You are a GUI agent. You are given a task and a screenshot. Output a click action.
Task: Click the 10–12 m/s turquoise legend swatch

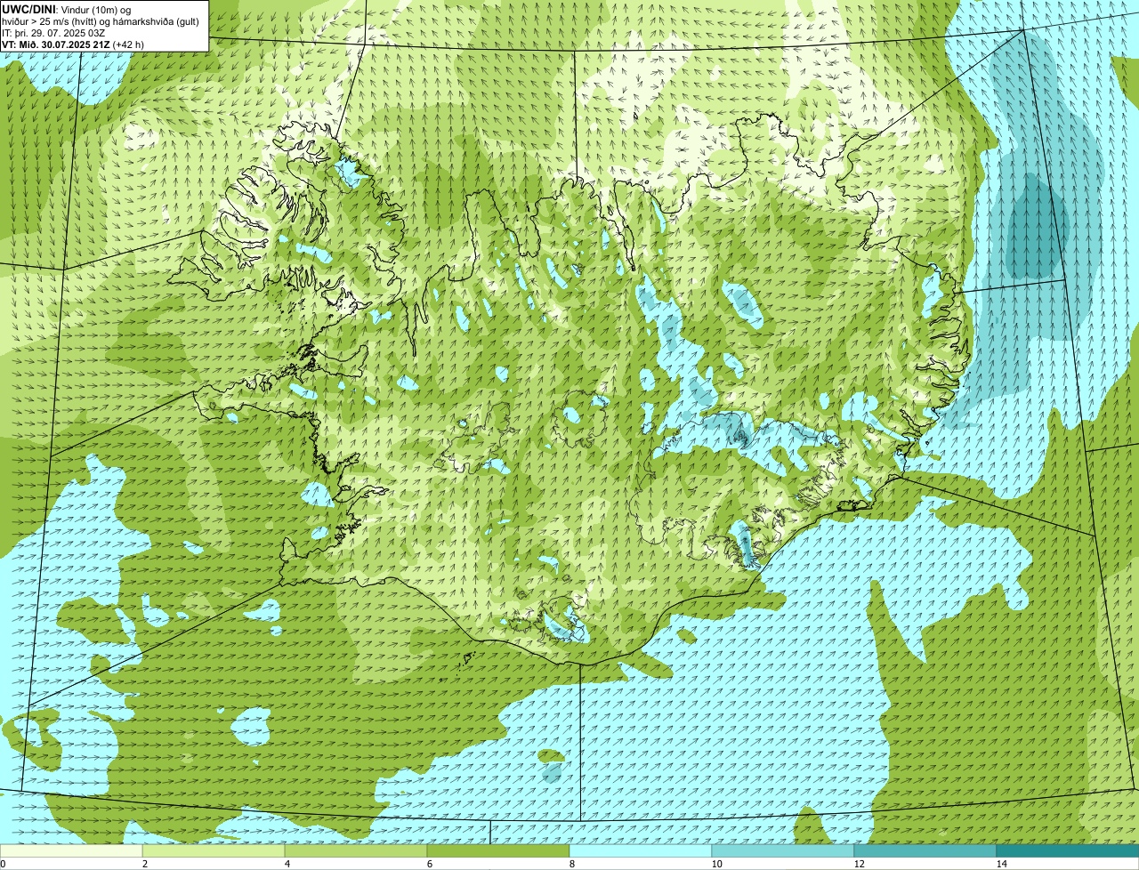(x=783, y=850)
